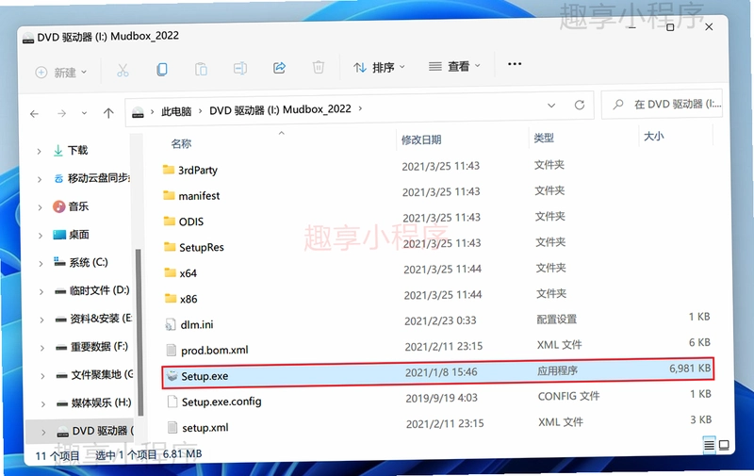Viewport: 754px width, 476px height.
Task: Click the x64 folder icon
Action: [x=171, y=272]
